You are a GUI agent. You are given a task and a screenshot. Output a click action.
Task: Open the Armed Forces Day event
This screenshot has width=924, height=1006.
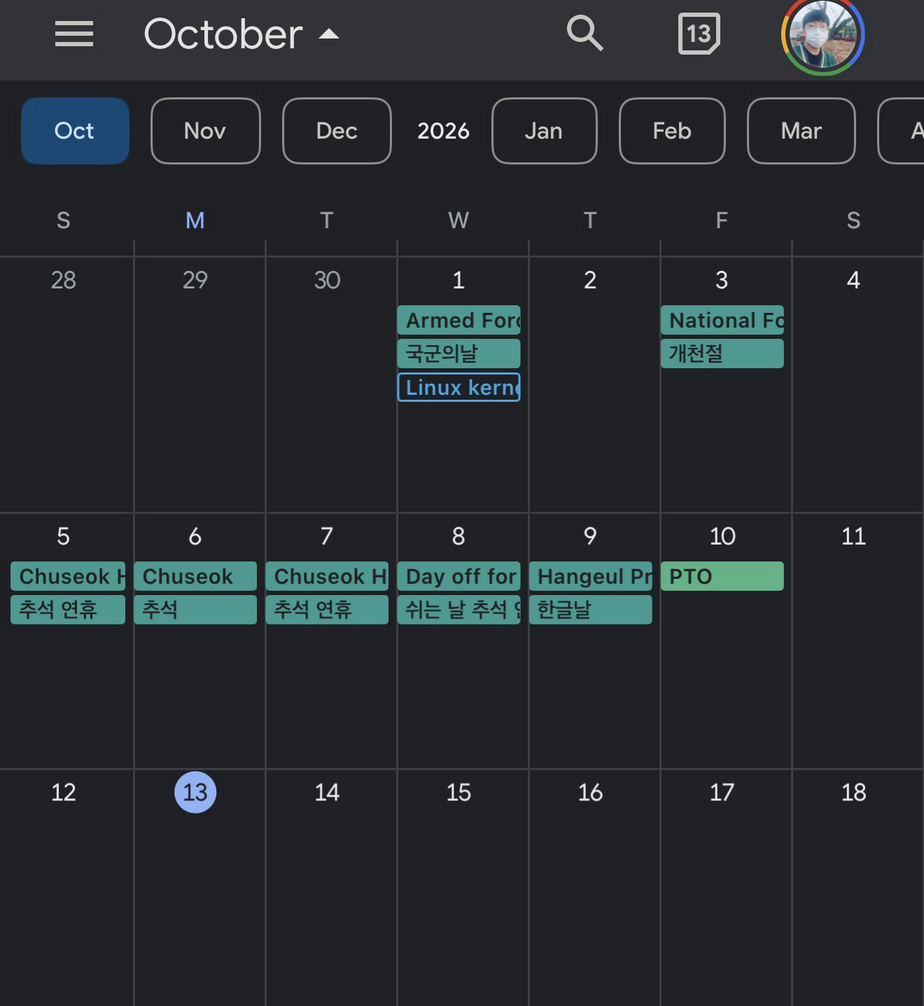(458, 320)
